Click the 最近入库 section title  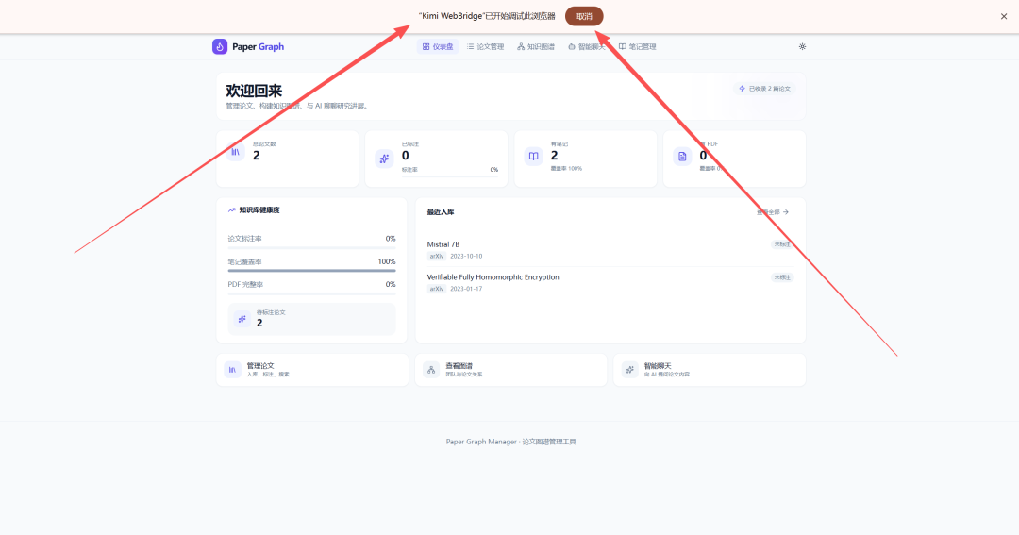(441, 212)
